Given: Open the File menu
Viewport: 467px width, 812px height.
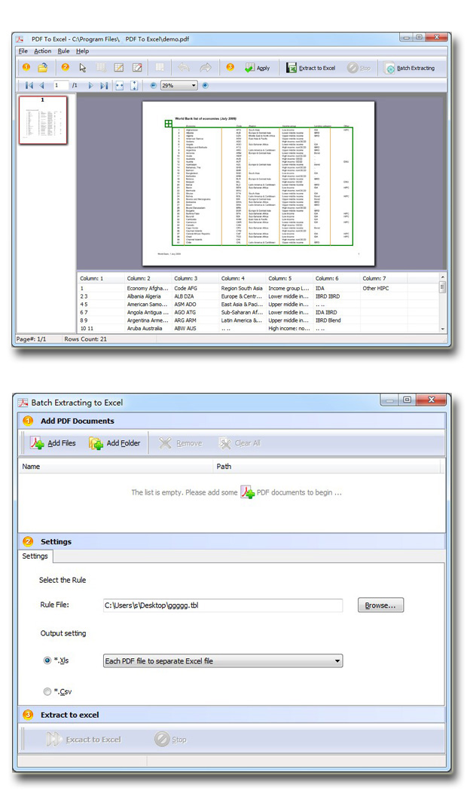Looking at the screenshot, I should point(23,51).
